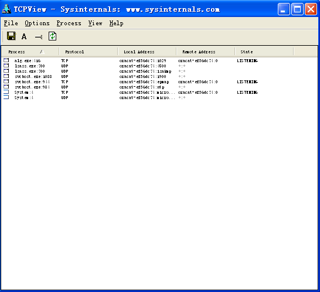Click the window icon beside svchost.exe:1088

point(6,76)
